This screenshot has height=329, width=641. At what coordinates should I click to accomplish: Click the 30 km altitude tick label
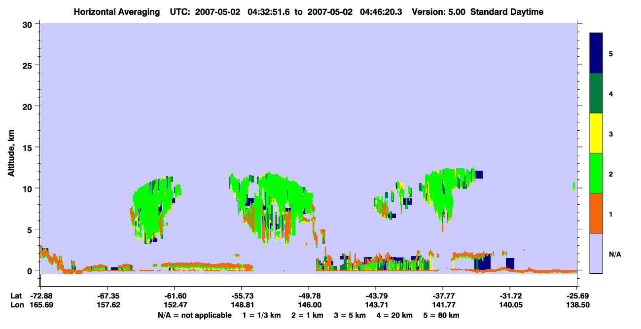28,24
